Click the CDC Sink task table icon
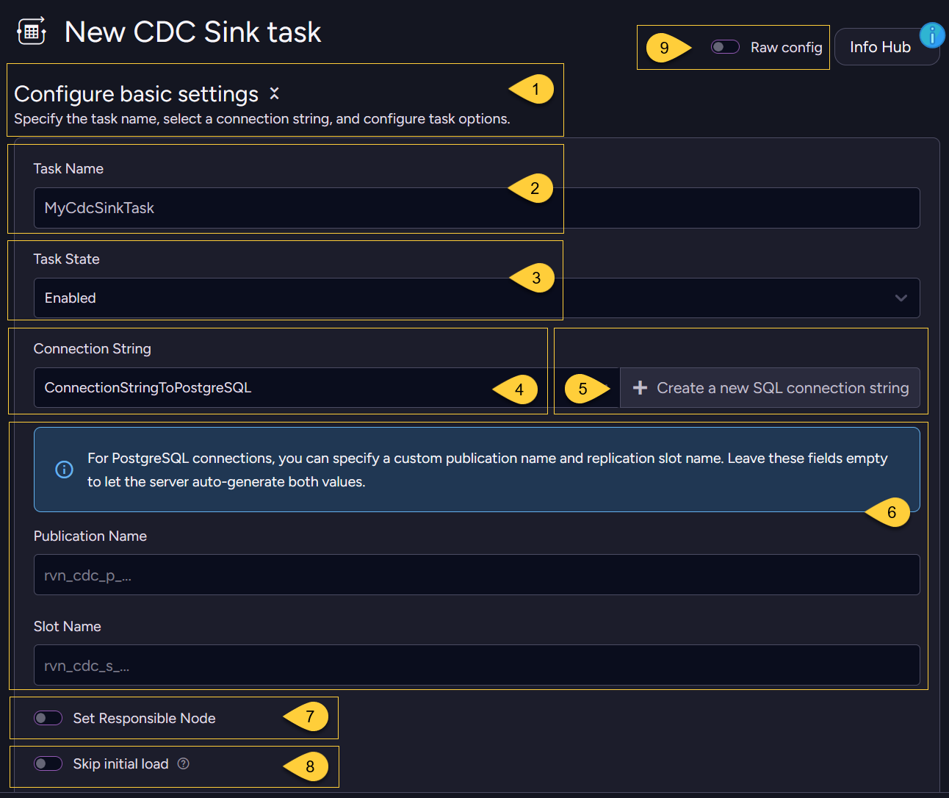Screen dimensions: 949x798 [32, 31]
